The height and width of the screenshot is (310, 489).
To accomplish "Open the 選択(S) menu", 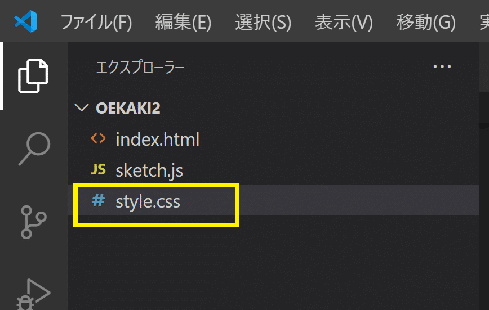I will point(263,23).
